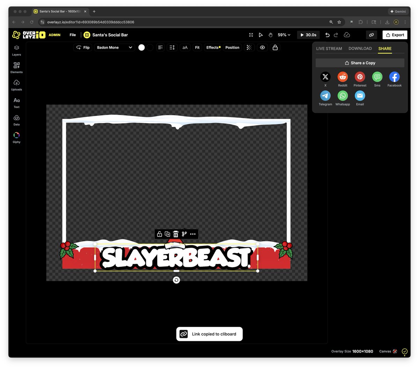Click the Overlayz.io logo

pos(29,35)
